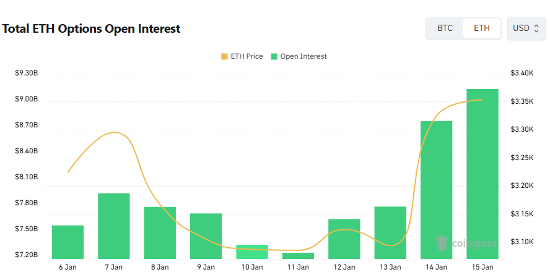The image size is (550, 272).
Task: Select the 13 Jan green bar
Action: (x=390, y=232)
